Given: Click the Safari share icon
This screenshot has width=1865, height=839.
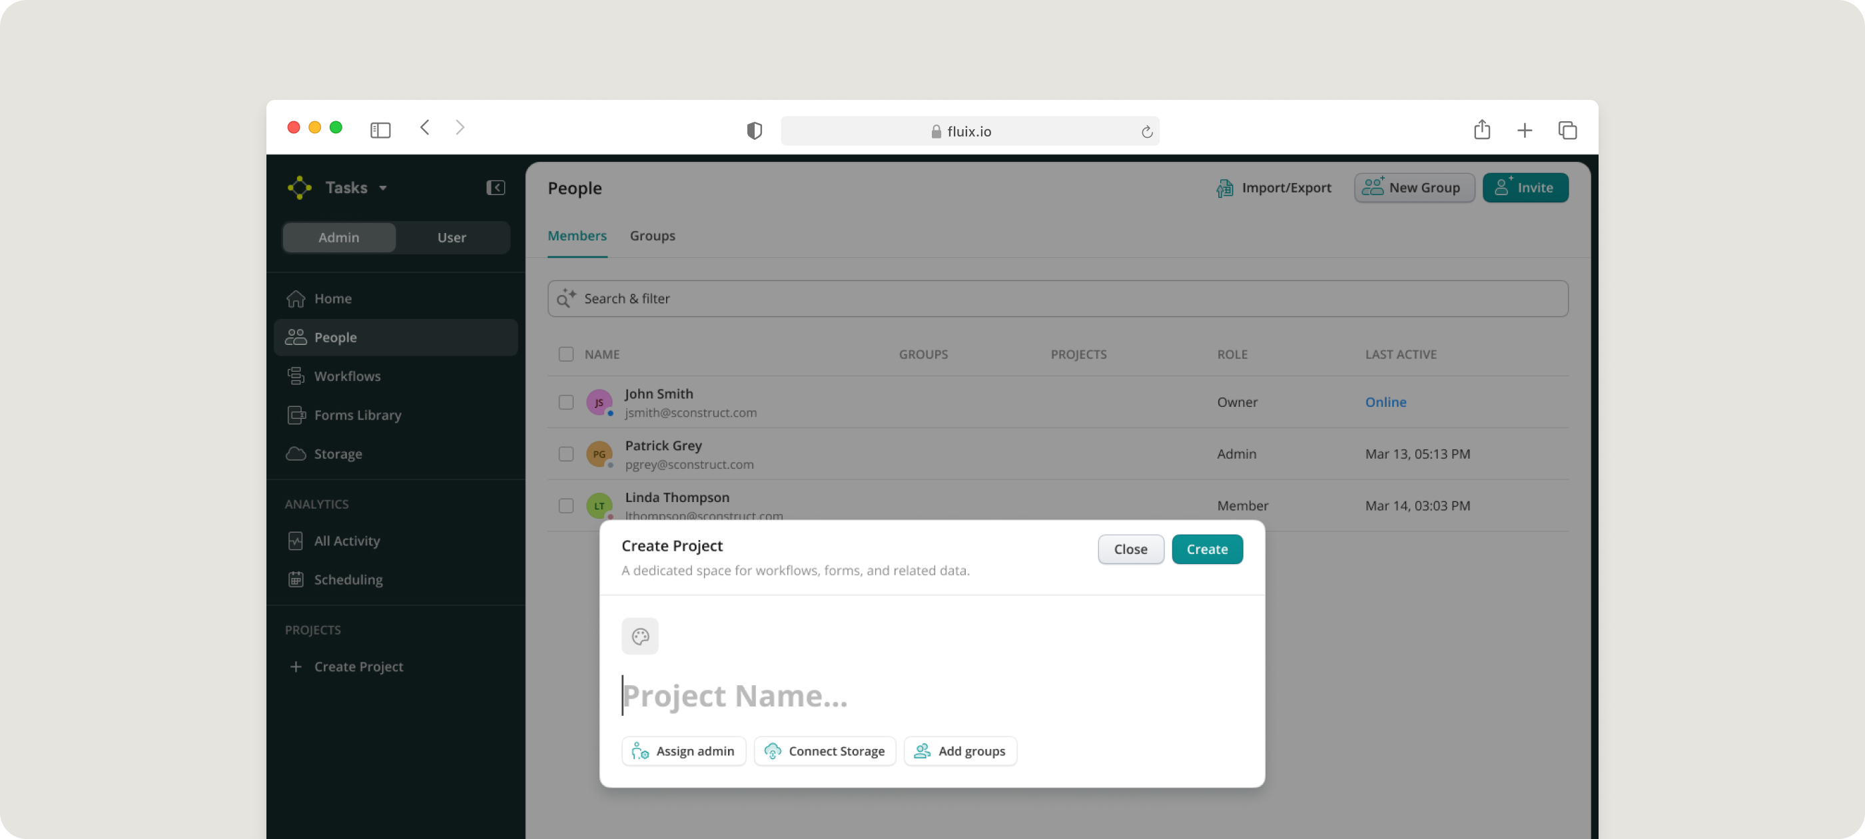Looking at the screenshot, I should [x=1481, y=131].
